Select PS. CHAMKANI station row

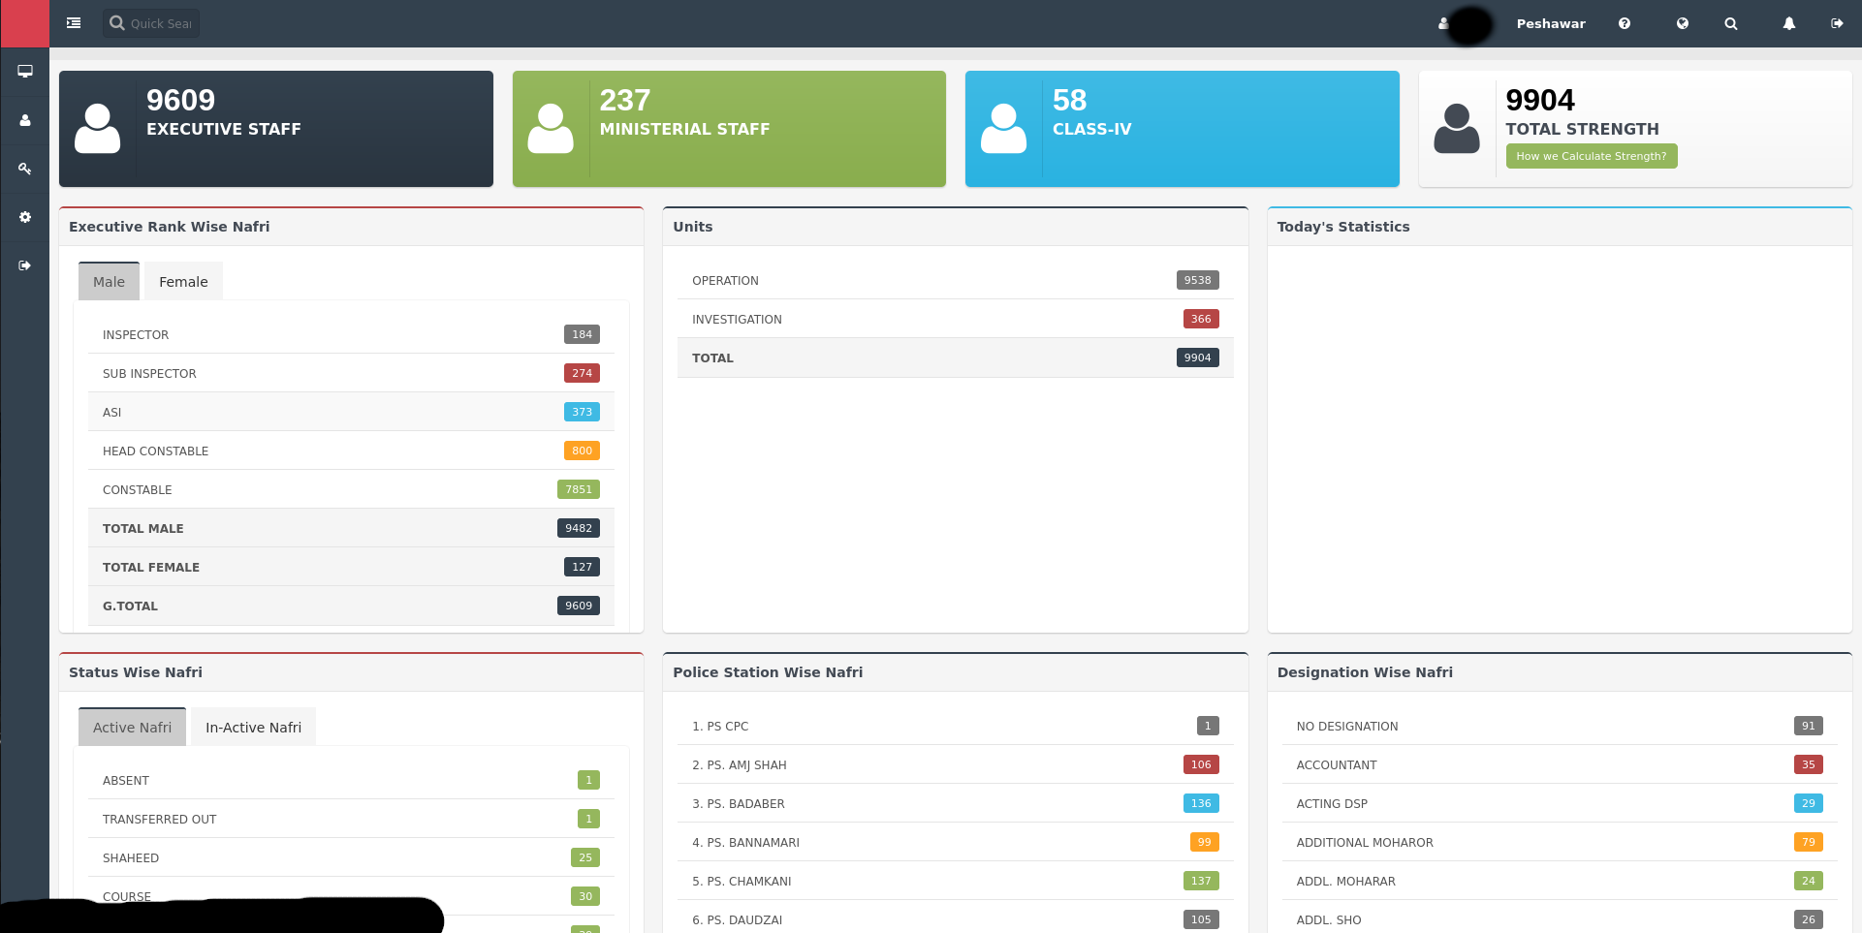(955, 881)
